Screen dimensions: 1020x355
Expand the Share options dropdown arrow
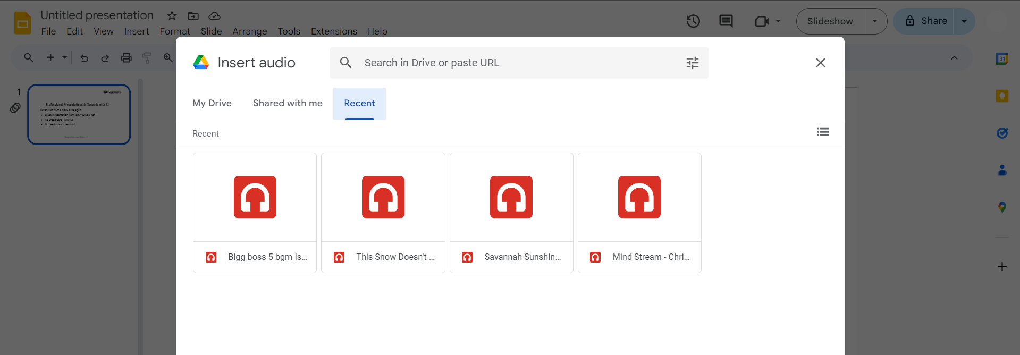point(964,21)
